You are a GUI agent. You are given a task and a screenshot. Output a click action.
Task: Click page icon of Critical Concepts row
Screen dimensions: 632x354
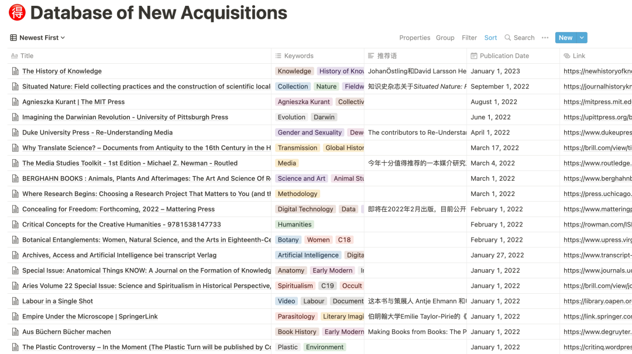click(15, 225)
